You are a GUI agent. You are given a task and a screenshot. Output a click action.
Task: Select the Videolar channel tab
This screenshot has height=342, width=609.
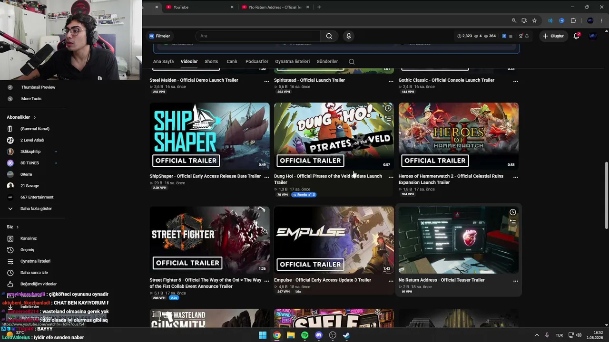point(189,62)
